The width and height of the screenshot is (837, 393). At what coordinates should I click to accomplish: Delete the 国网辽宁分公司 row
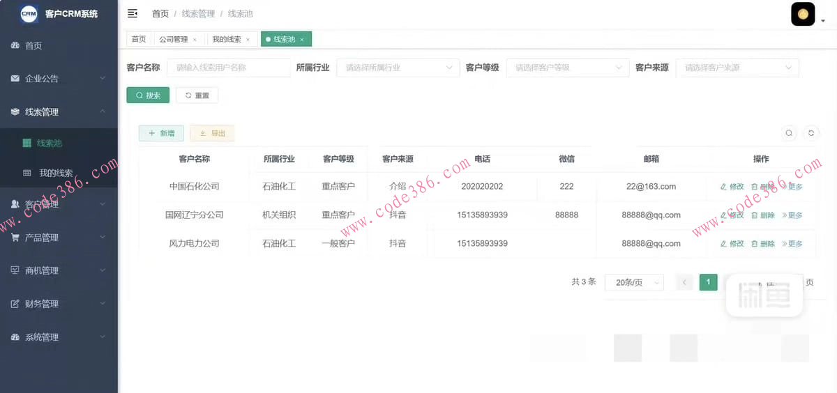pos(762,215)
